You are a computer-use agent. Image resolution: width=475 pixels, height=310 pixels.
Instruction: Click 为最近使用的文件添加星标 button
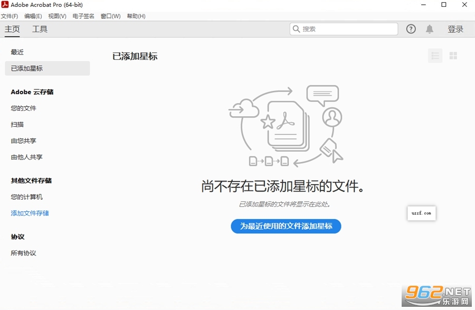click(286, 226)
